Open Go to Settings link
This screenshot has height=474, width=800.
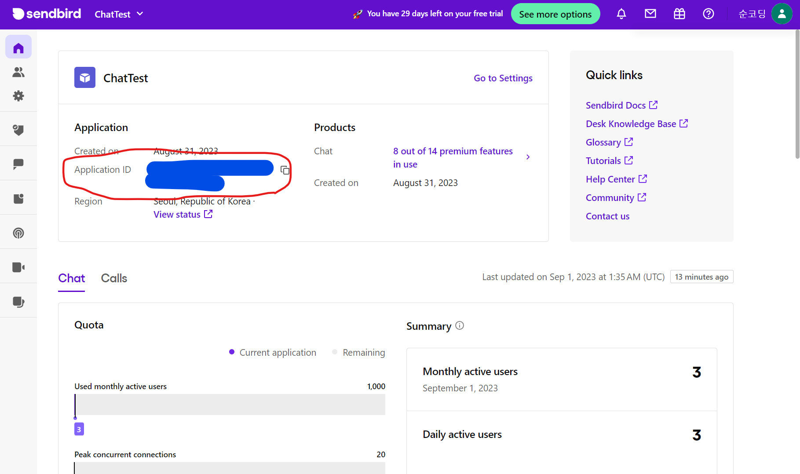click(x=503, y=78)
